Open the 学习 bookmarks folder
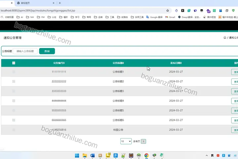238x159 pixels. pyautogui.click(x=75, y=17)
